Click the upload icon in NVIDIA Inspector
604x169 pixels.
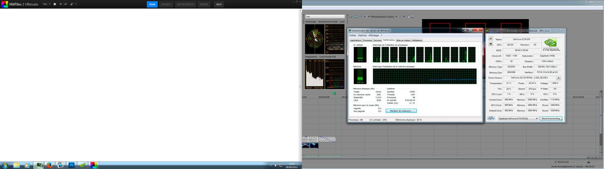click(x=490, y=38)
